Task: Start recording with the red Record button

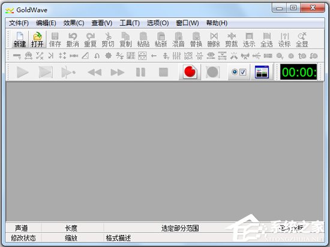Action: (190, 72)
